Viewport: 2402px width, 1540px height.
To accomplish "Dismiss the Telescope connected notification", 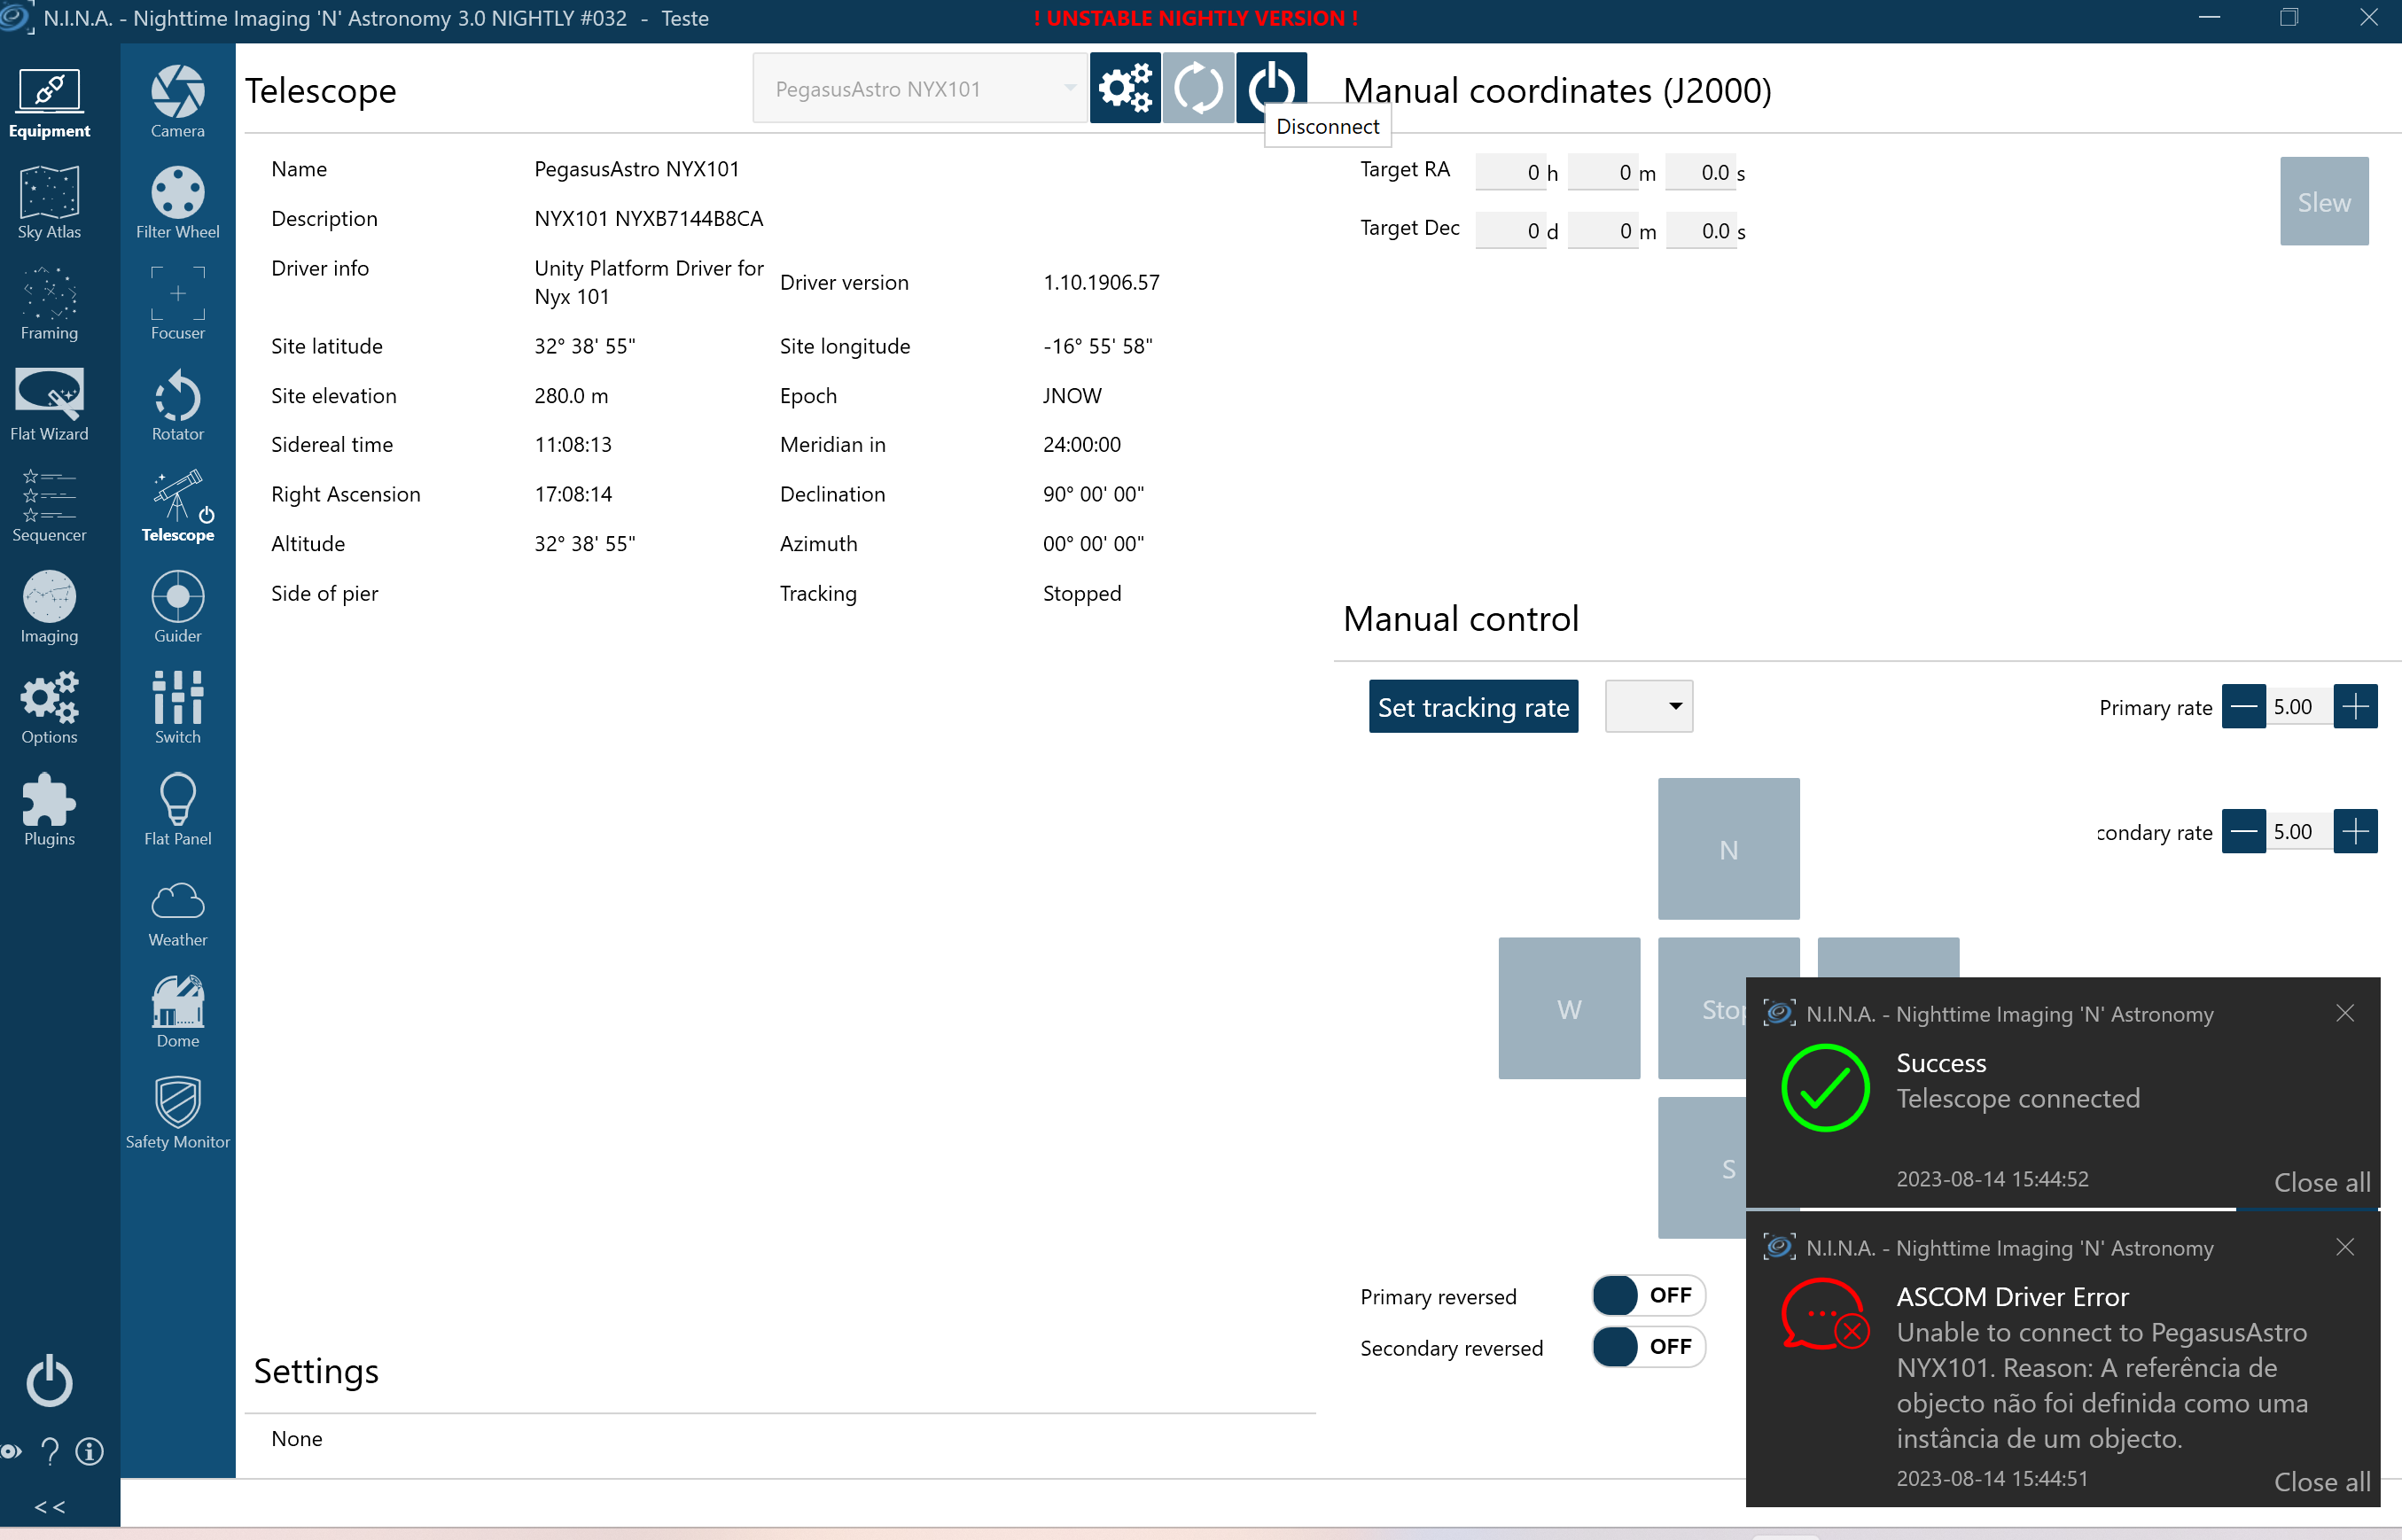I will tap(2345, 1013).
